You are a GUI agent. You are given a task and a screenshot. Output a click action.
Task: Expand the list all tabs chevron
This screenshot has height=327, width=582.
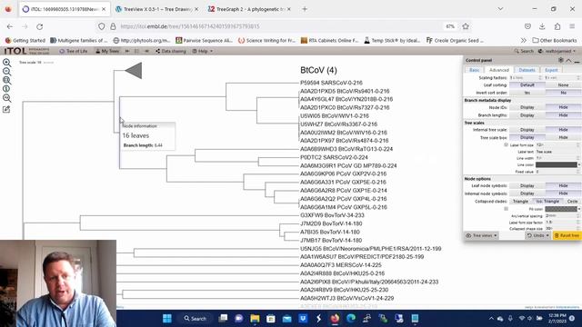click(500, 9)
